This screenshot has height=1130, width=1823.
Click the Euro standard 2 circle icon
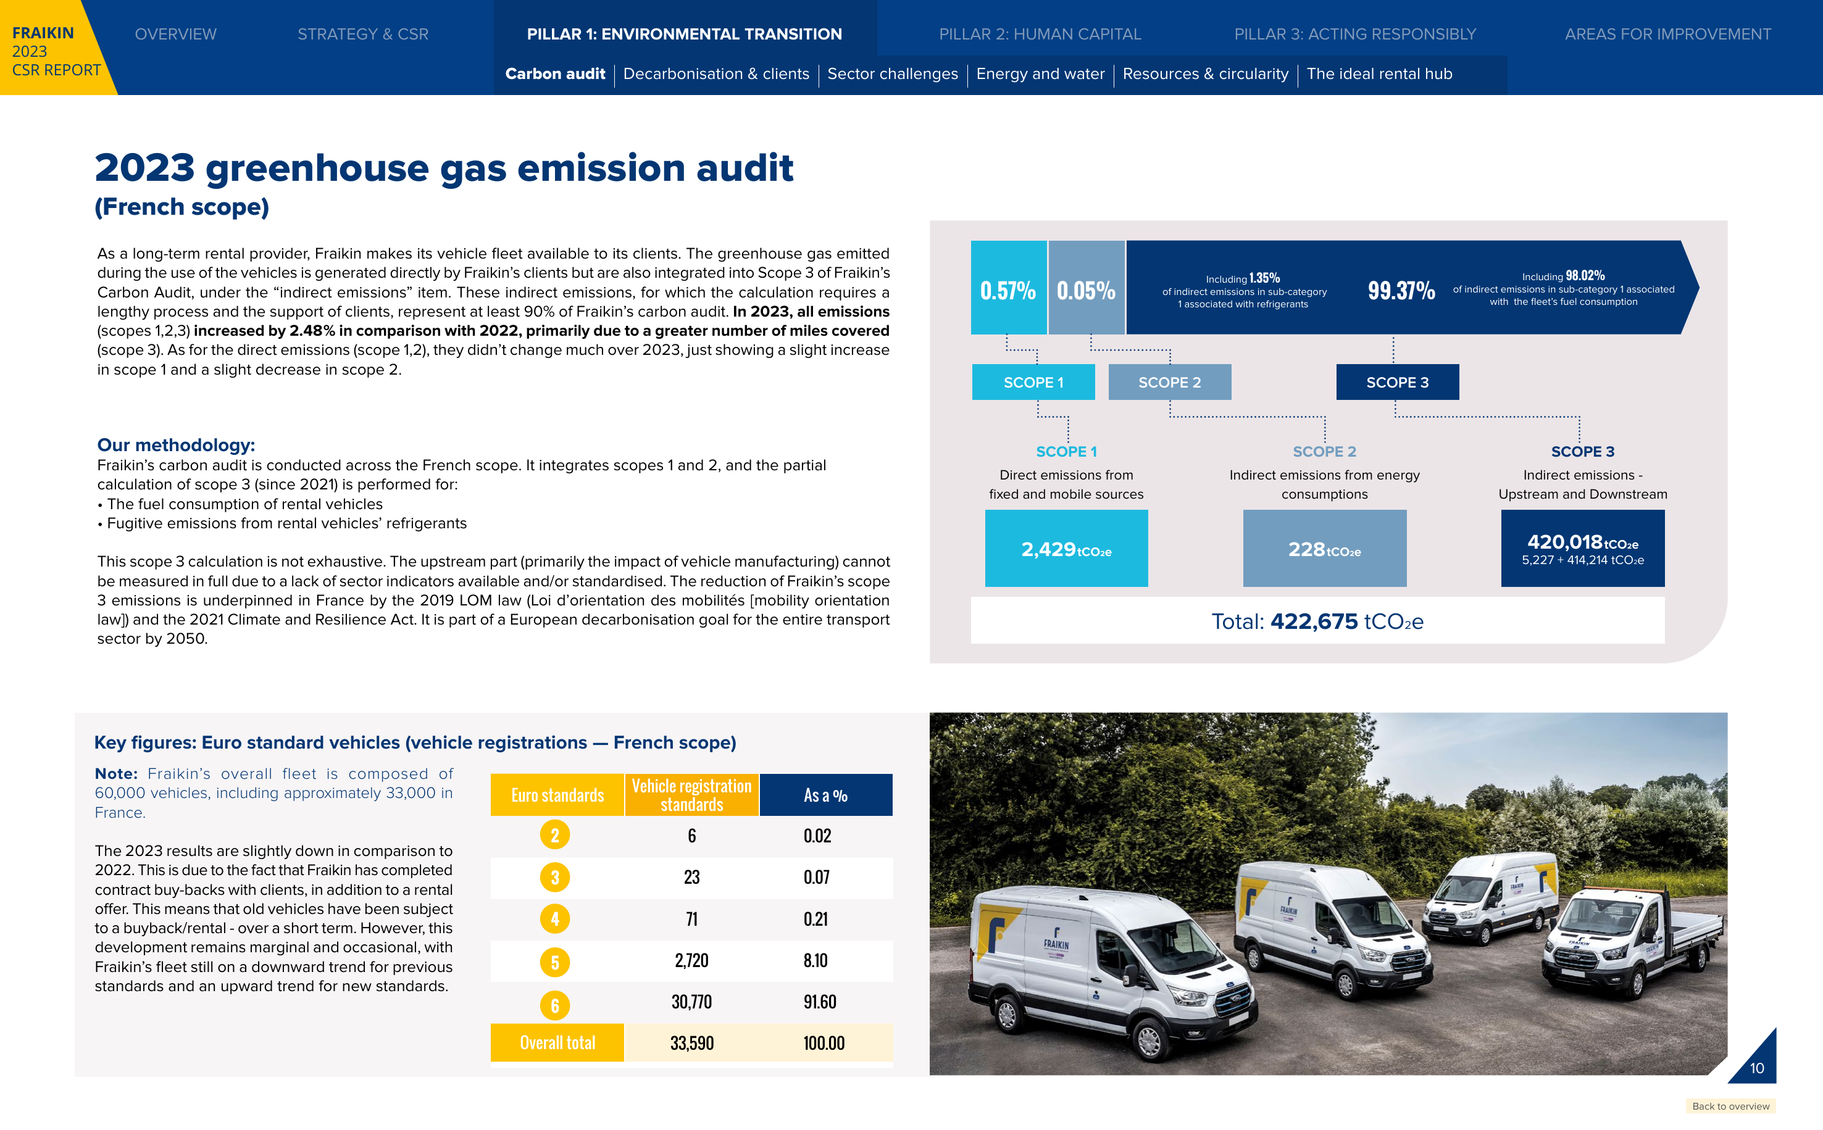coord(554,835)
